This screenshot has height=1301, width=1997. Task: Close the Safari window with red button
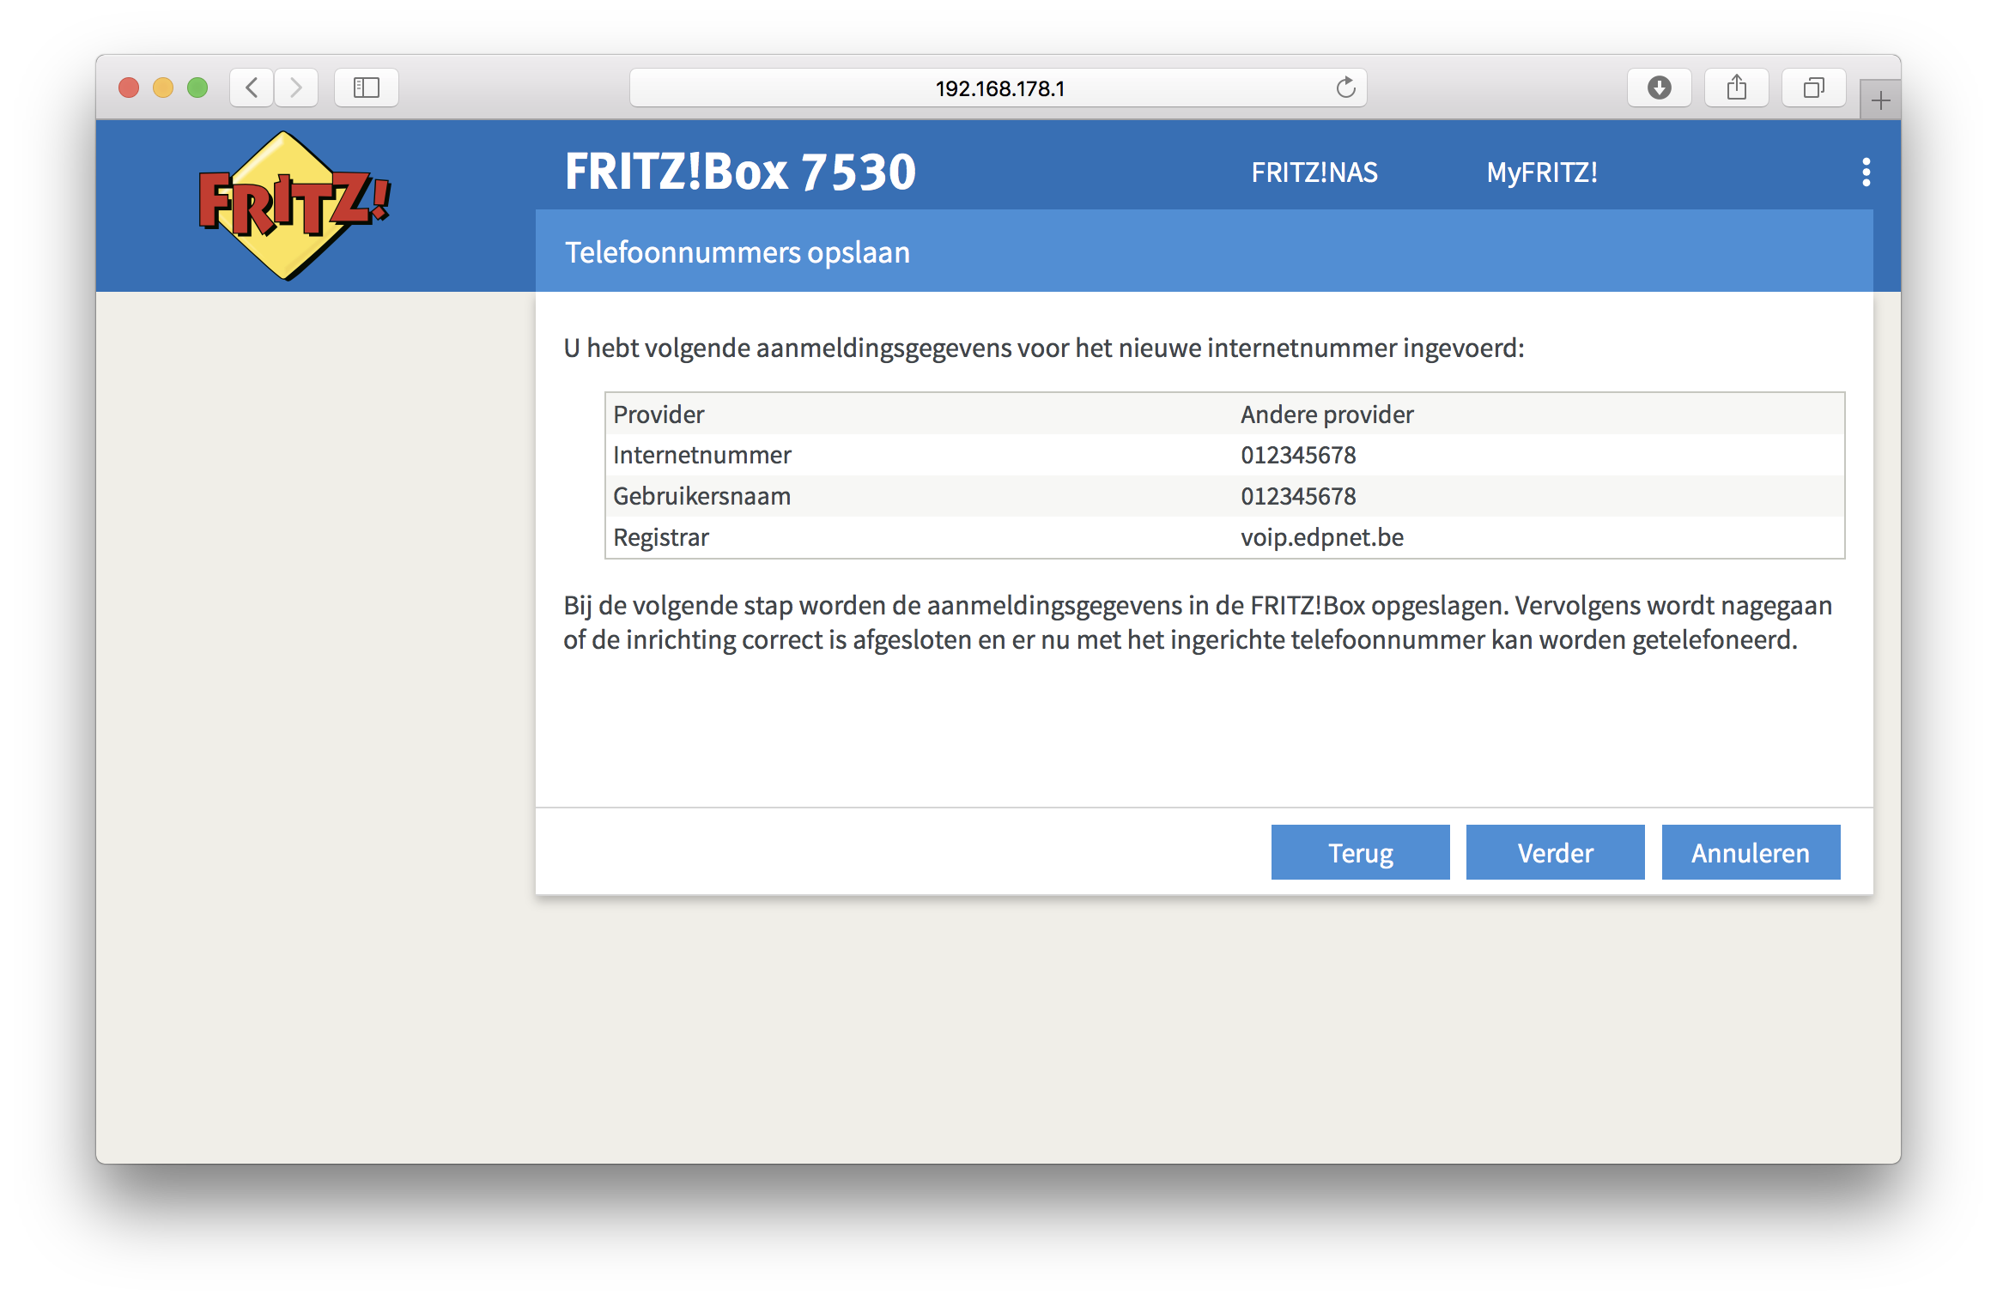click(129, 88)
